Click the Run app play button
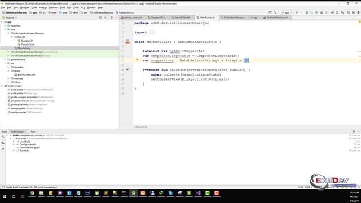Screen dimensions: 361x203 tap(297, 12)
